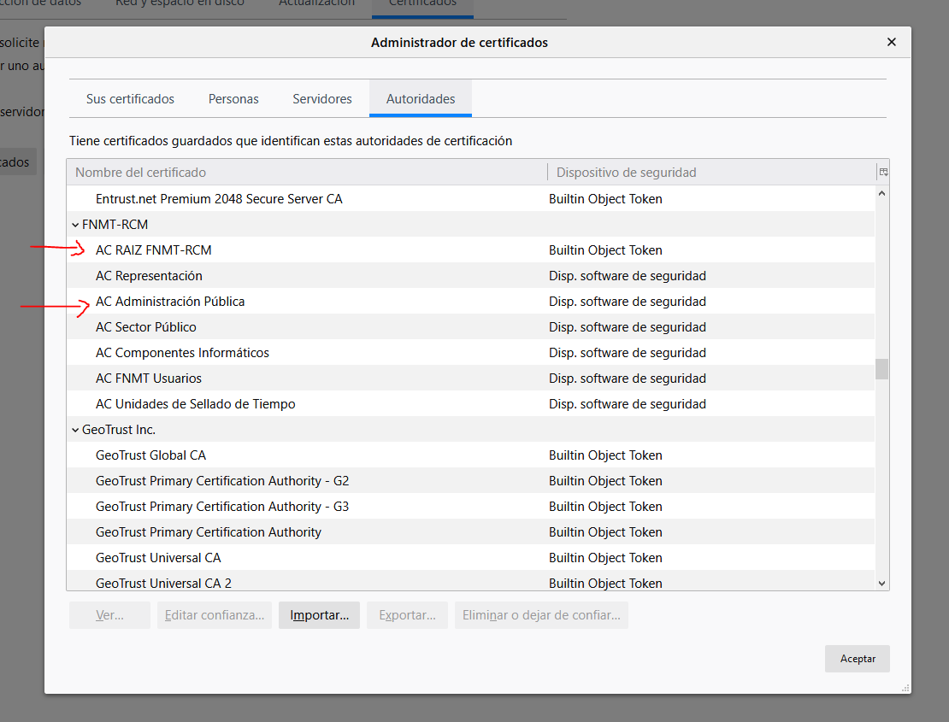Image resolution: width=949 pixels, height=722 pixels.
Task: Select AC RAIZ FNMT-RCM certificate
Action: 471,250
